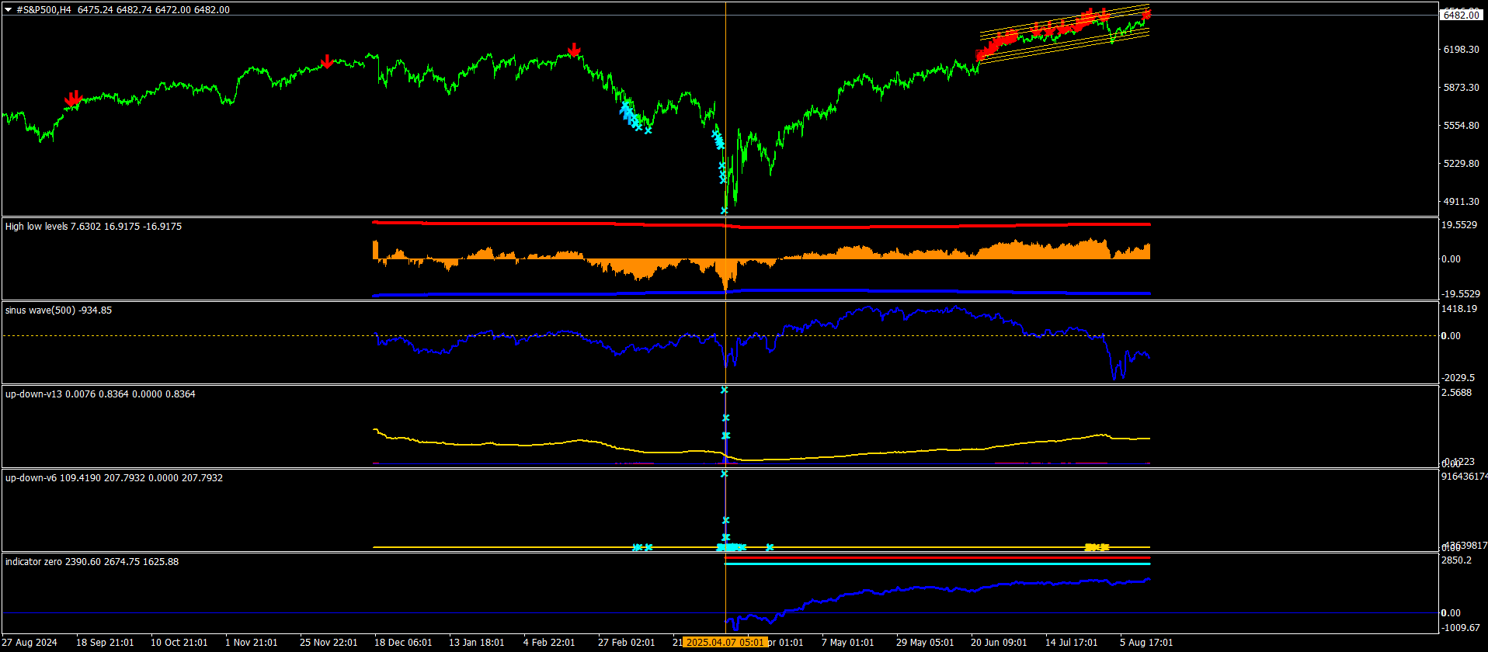This screenshot has width=1488, height=652.
Task: Select the yellow markers in up-down-v6 panel
Action: 1097,547
